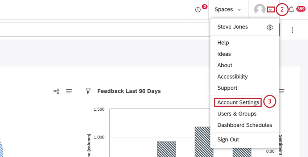Select Accessibility from the menu

point(232,77)
